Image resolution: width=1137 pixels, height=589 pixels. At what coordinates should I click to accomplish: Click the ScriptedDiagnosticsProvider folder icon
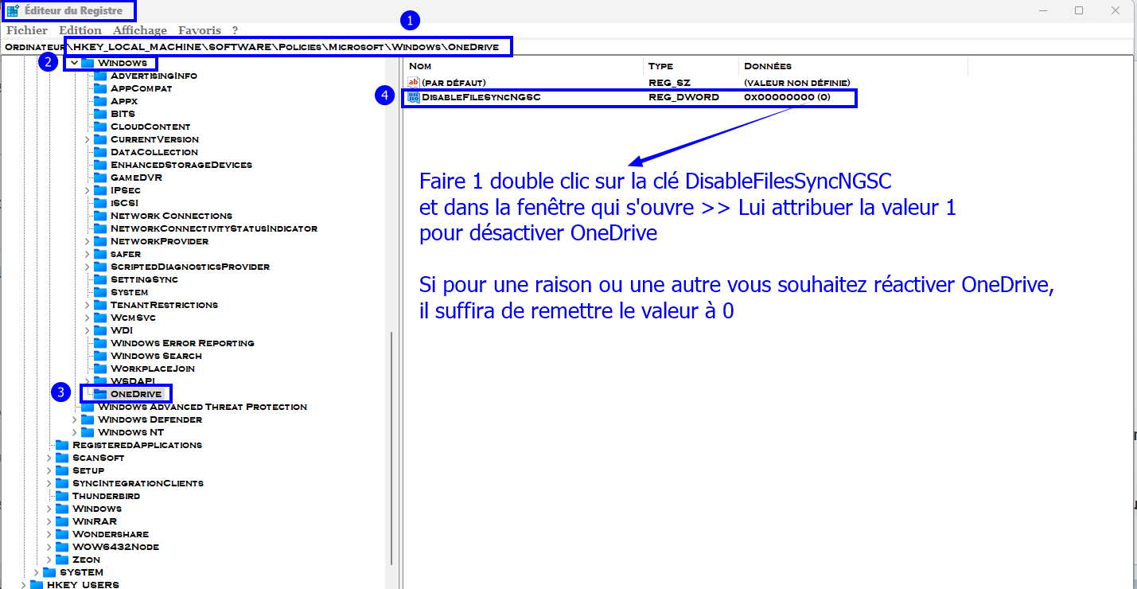click(x=100, y=267)
